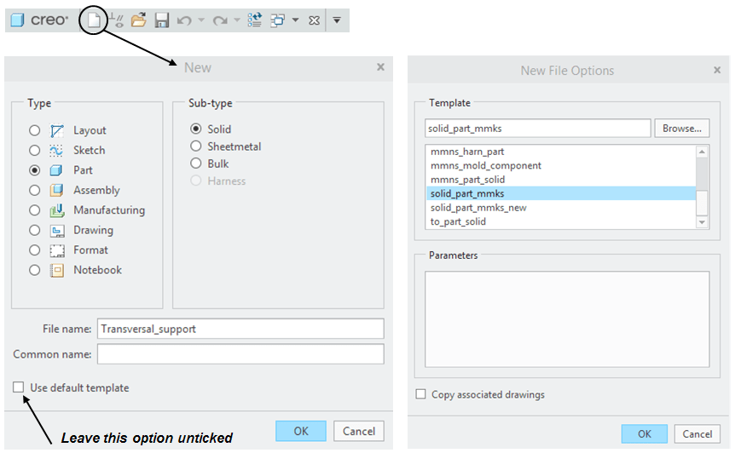
Task: Choose the Sheetmetal sub-type option
Action: coord(196,146)
